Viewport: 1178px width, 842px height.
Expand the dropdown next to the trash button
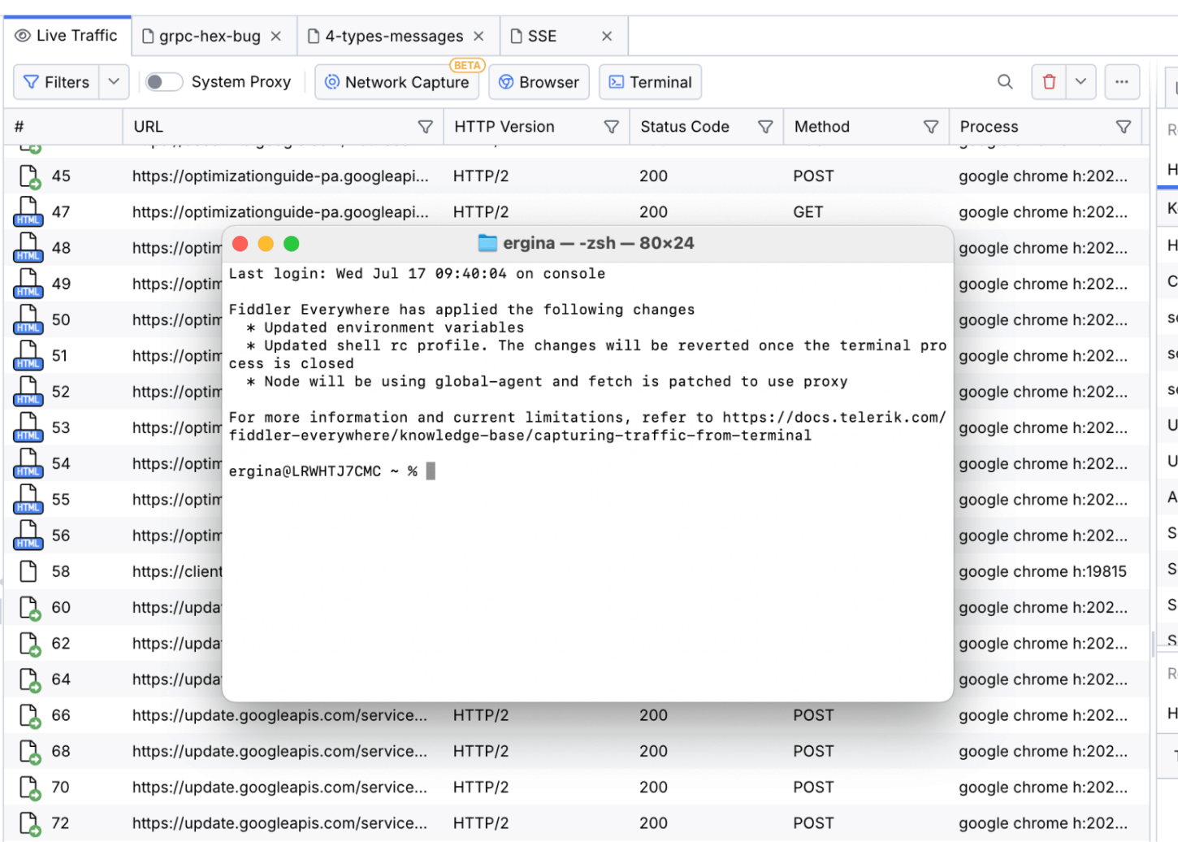(1081, 82)
